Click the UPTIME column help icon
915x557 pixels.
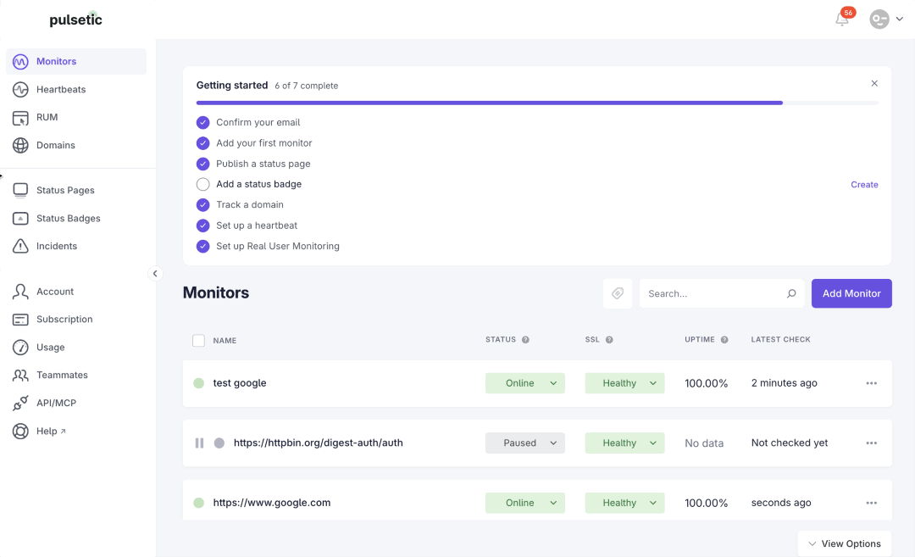point(724,340)
